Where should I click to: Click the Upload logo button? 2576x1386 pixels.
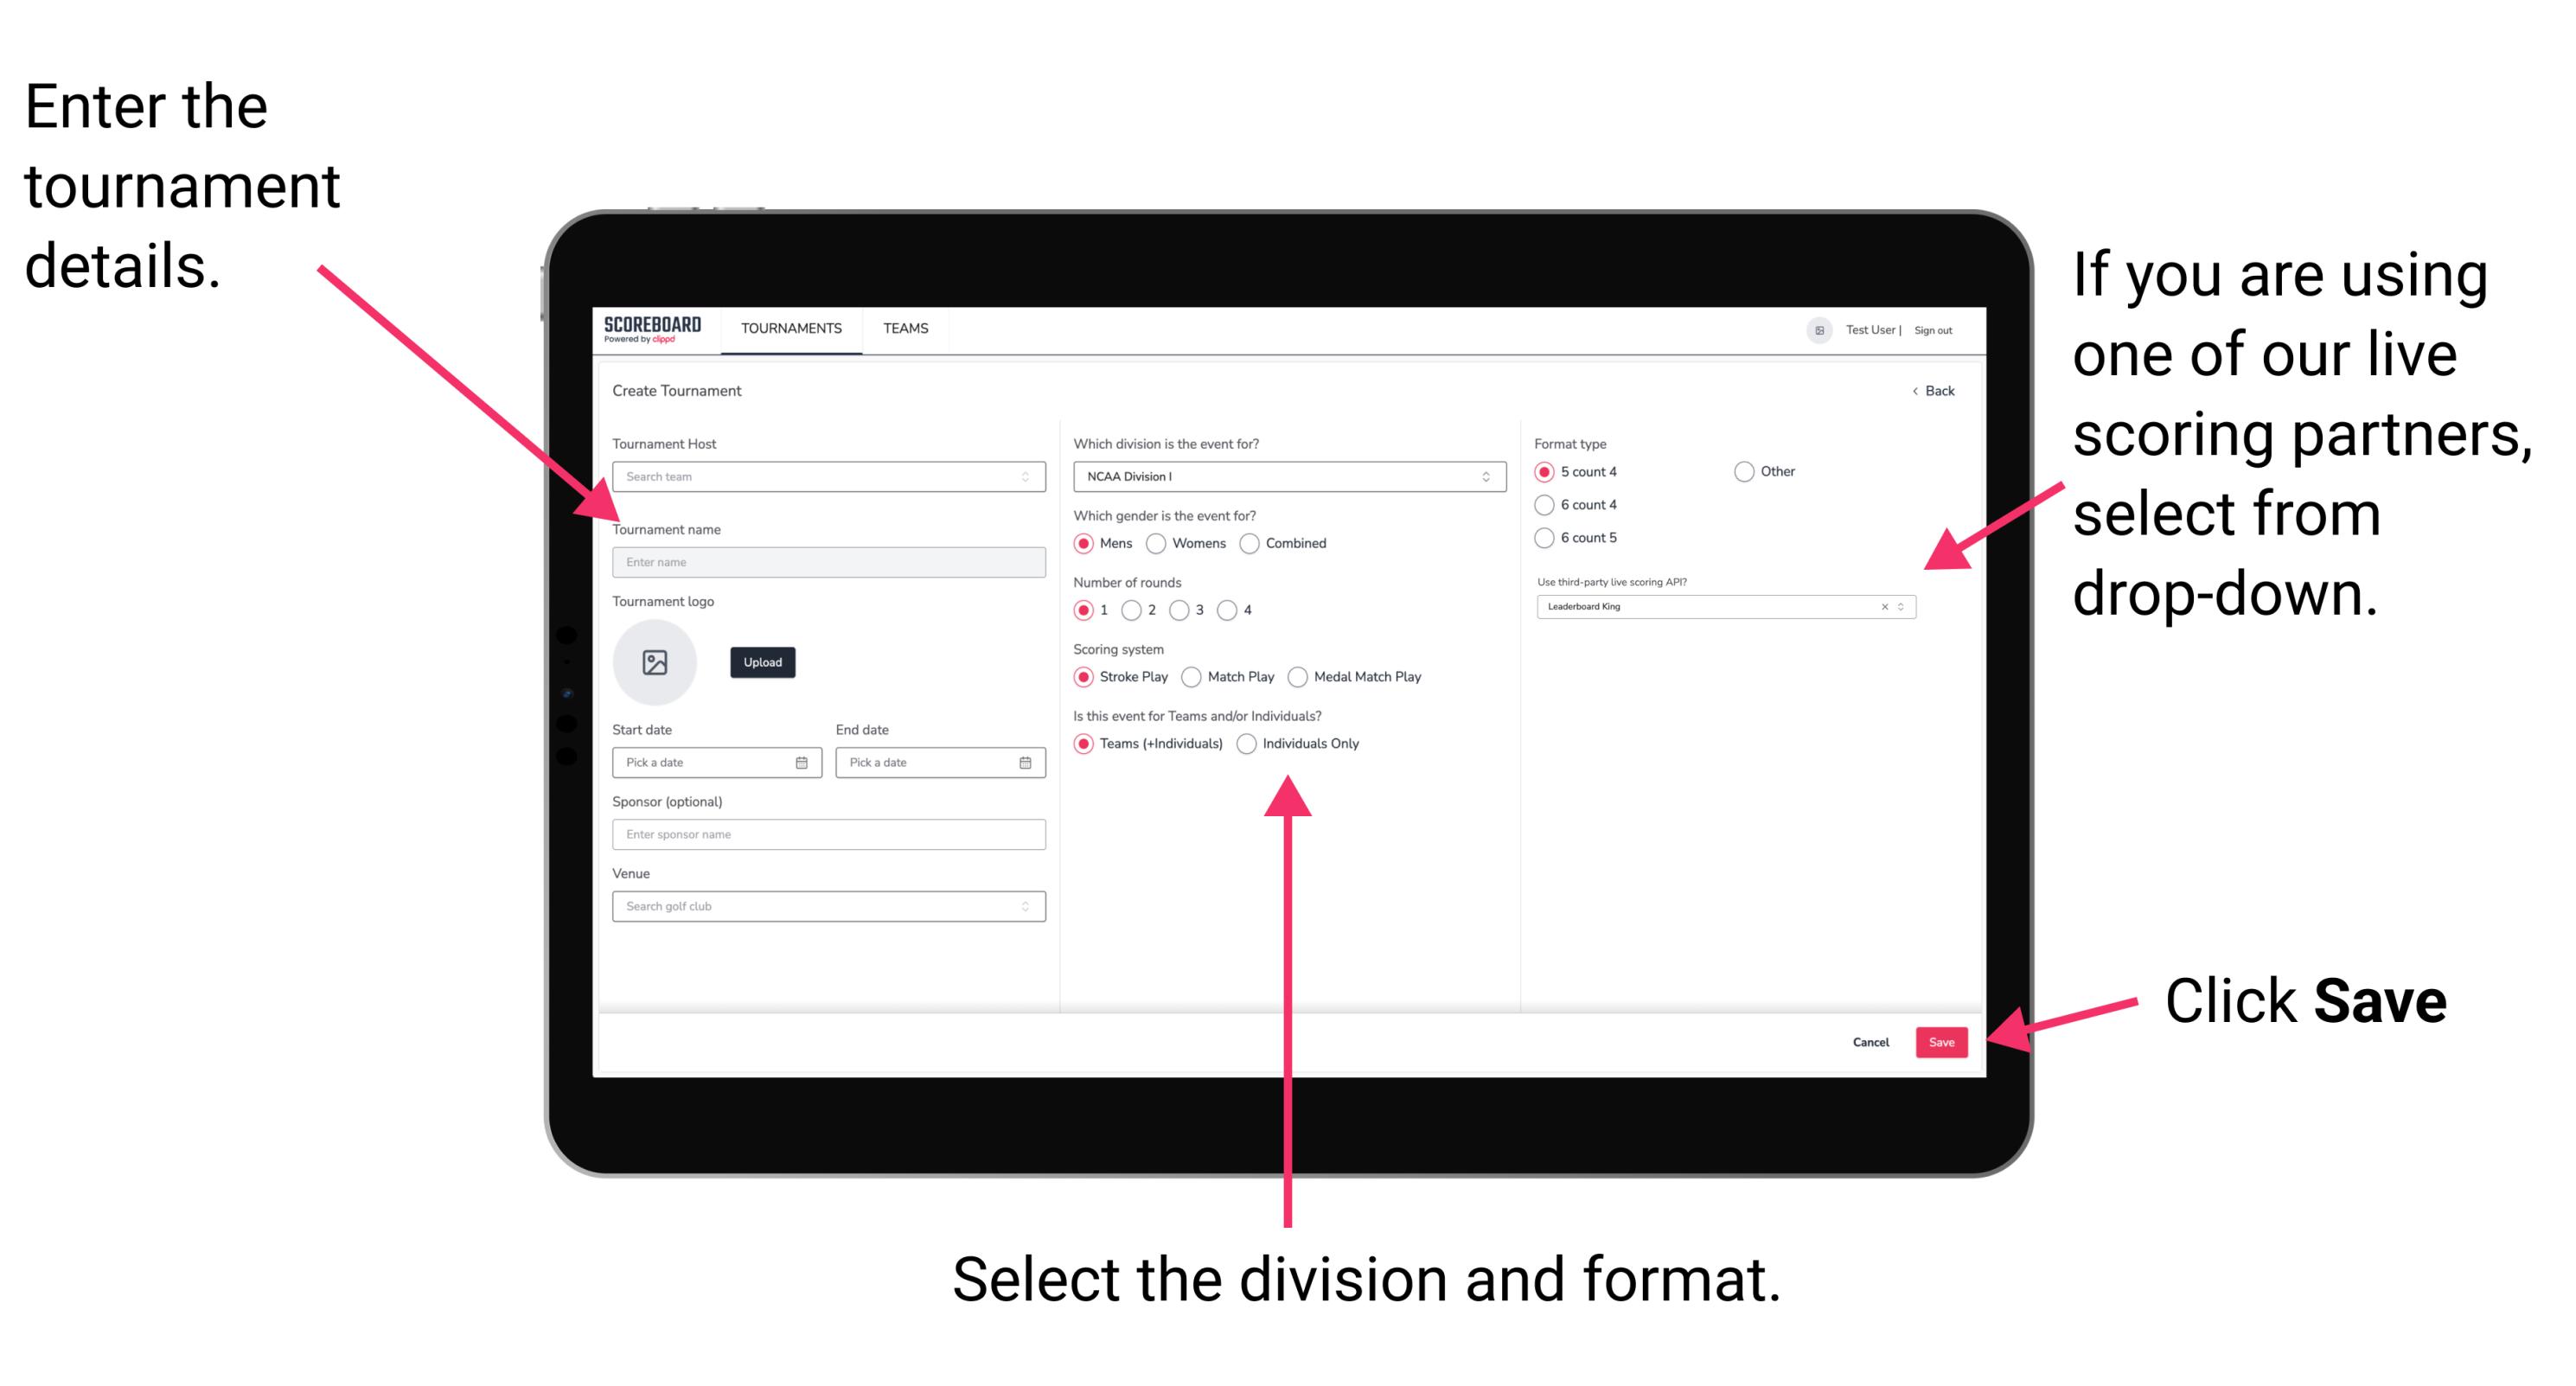(763, 662)
